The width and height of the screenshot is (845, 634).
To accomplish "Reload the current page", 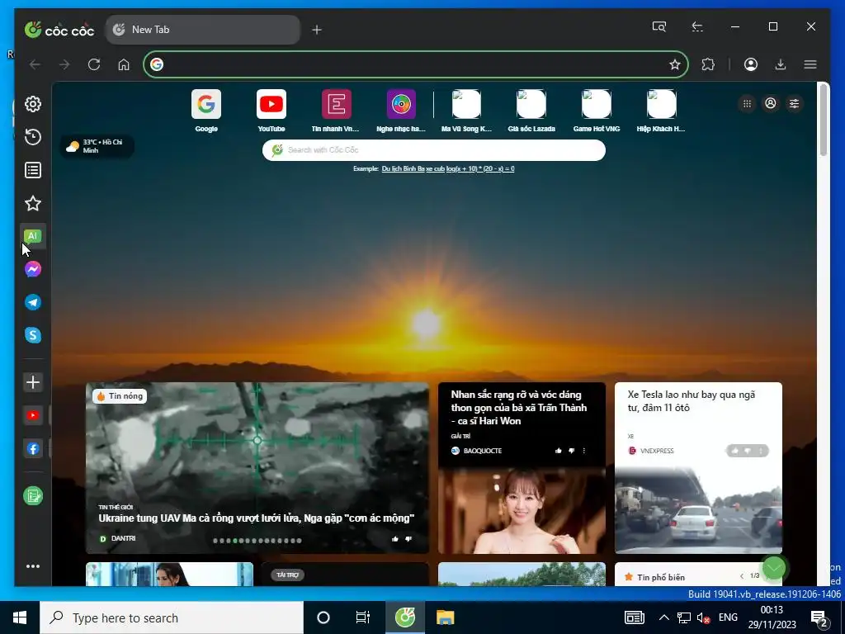I will pos(94,64).
